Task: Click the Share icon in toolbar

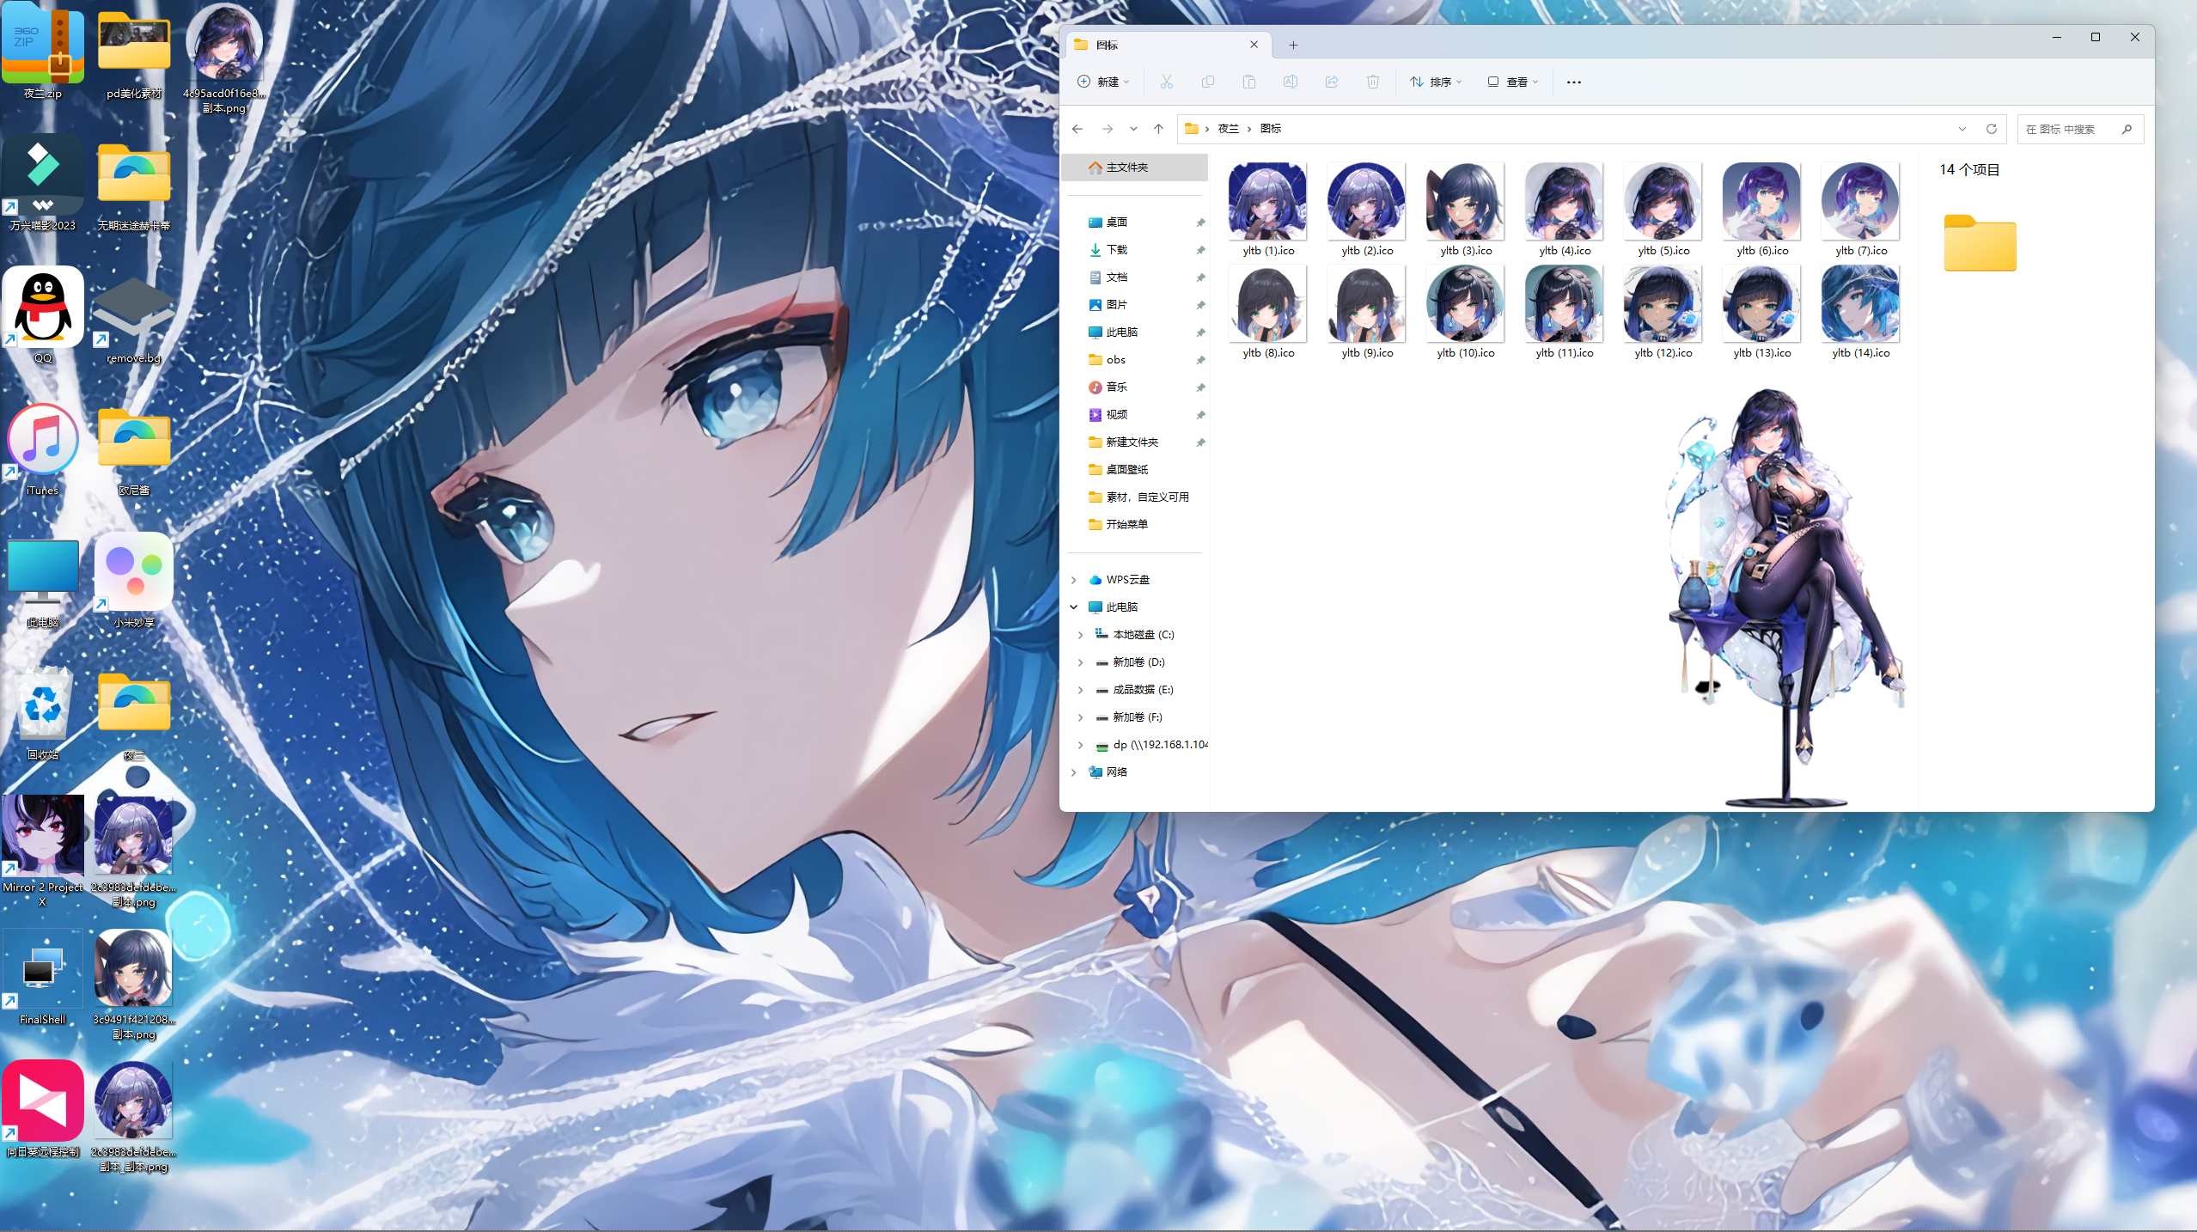Action: (x=1331, y=82)
